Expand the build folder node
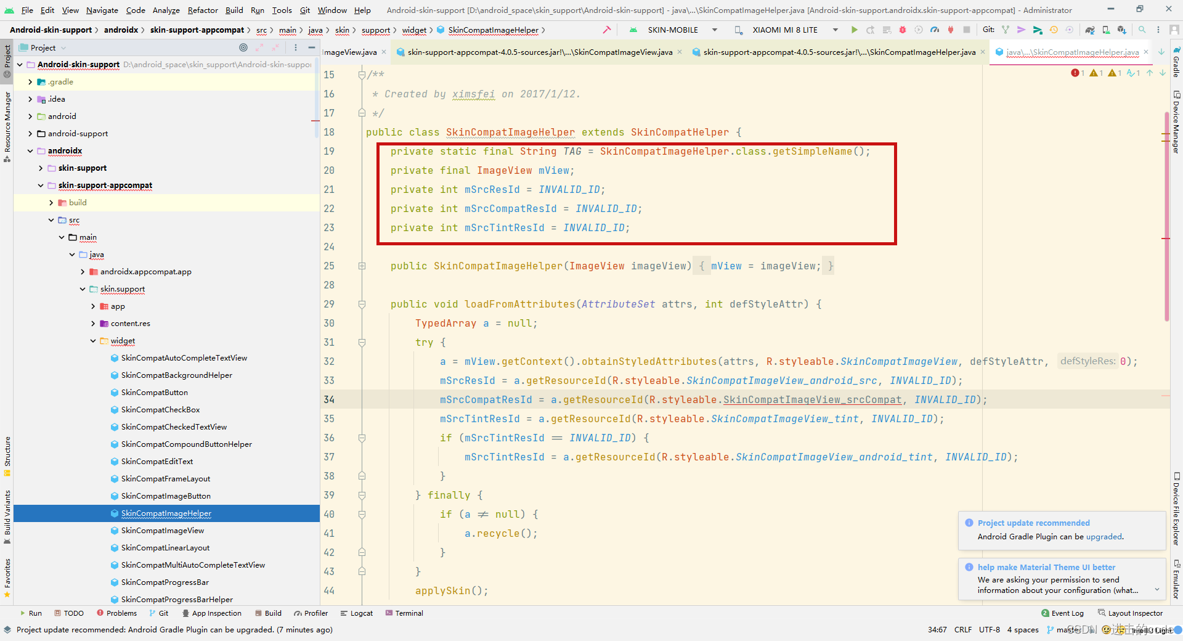The image size is (1183, 641). pos(51,203)
